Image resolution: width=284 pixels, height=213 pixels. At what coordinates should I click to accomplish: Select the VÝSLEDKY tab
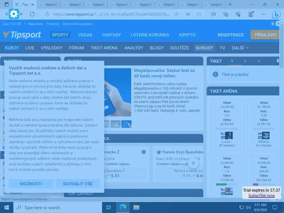pos(52,48)
